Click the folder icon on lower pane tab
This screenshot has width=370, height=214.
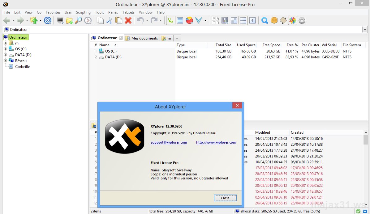click(x=94, y=125)
